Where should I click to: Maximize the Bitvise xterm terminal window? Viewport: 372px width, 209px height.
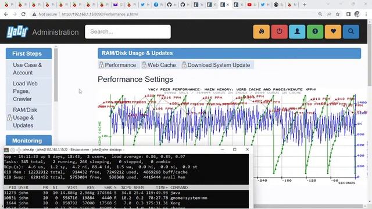[235, 150]
